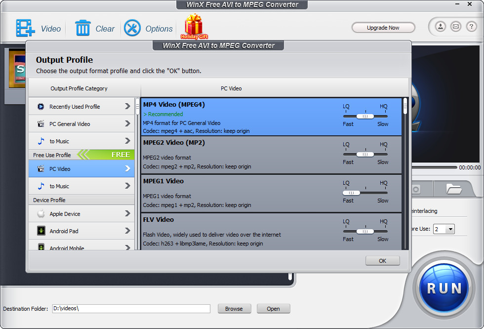Open the CPU Core Use dropdown
The height and width of the screenshot is (329, 484).
click(x=444, y=229)
